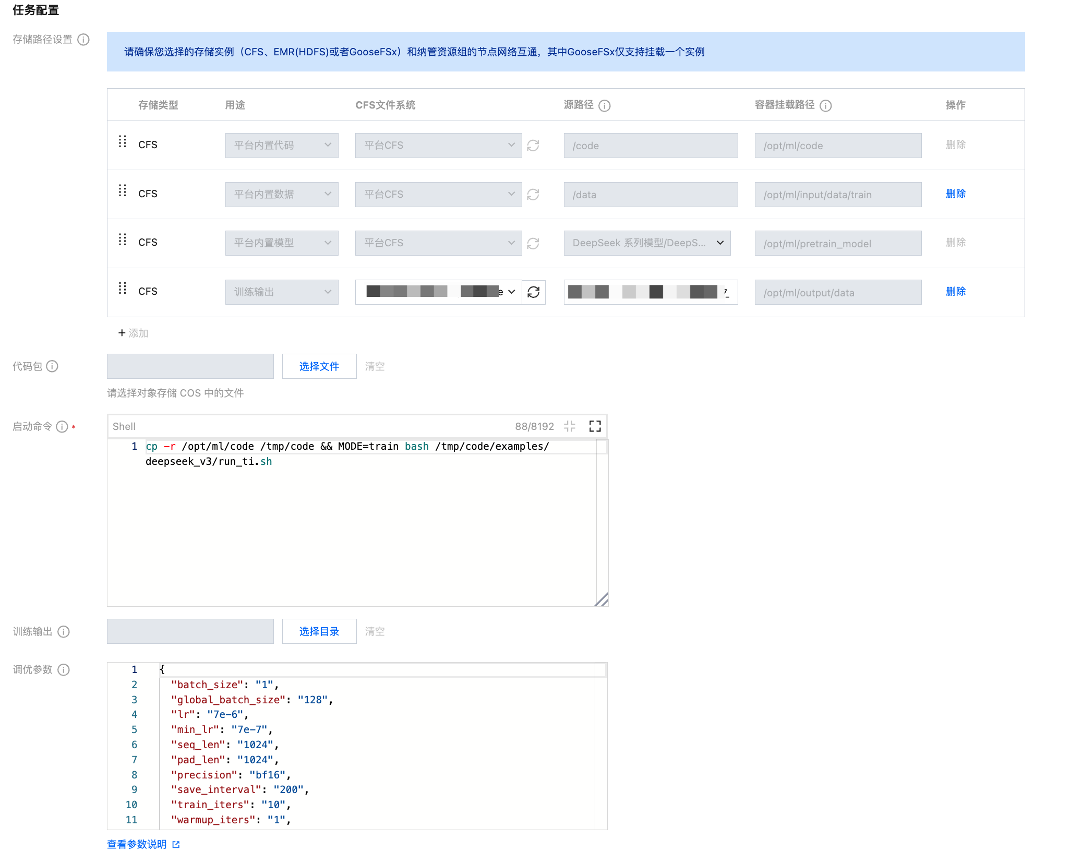Click "global_batch_size": "128" line

coord(252,700)
